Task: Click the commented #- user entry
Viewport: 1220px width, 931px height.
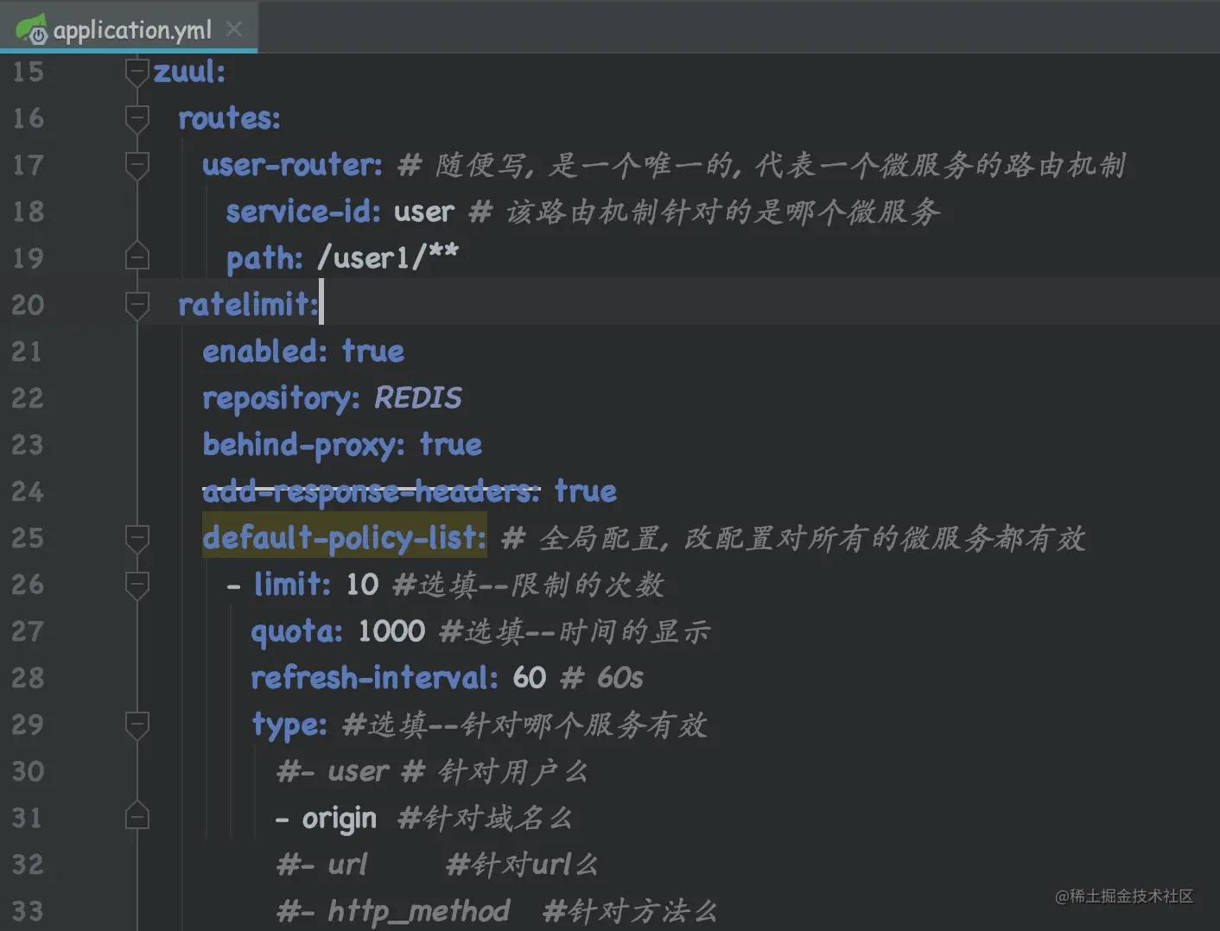Action: [x=333, y=771]
